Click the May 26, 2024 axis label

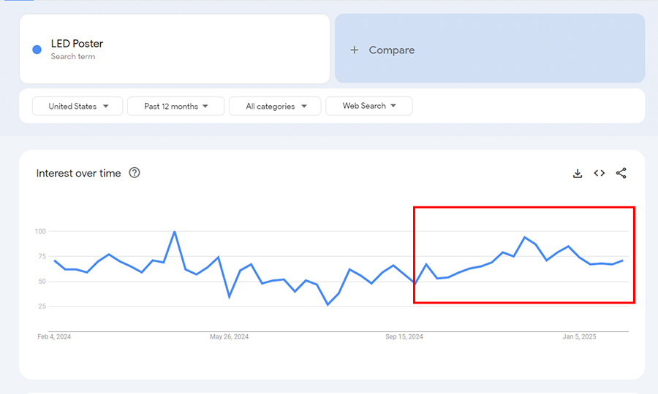pyautogui.click(x=230, y=337)
